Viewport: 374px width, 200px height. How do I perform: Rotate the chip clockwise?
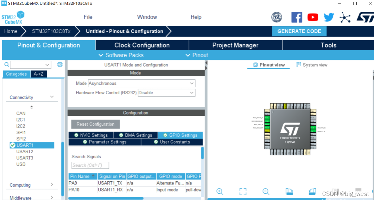[289, 191]
